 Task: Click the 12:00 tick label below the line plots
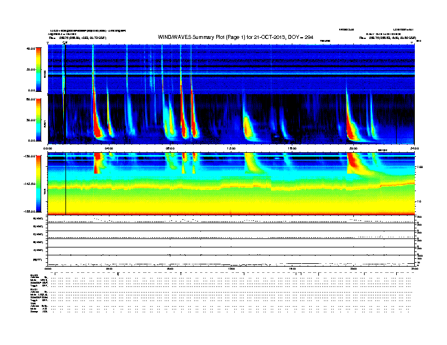click(231, 268)
